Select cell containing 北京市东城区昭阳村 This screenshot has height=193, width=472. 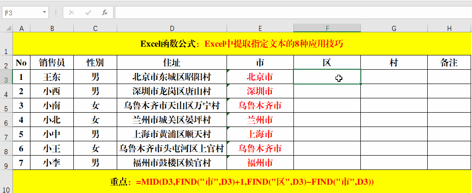coord(172,77)
